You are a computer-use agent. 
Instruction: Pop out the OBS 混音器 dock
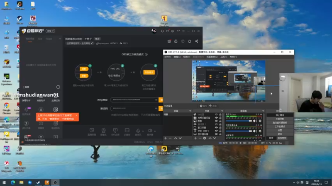pyautogui.click(x=263, y=111)
